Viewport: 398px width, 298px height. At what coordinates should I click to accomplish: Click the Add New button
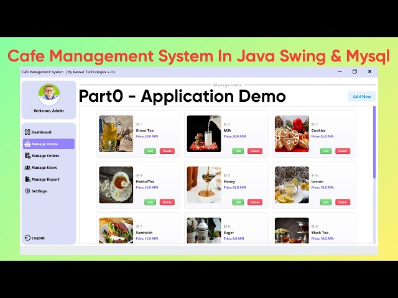(362, 97)
